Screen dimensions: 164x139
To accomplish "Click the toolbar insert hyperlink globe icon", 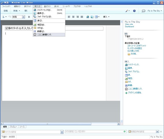I will (x=88, y=17).
